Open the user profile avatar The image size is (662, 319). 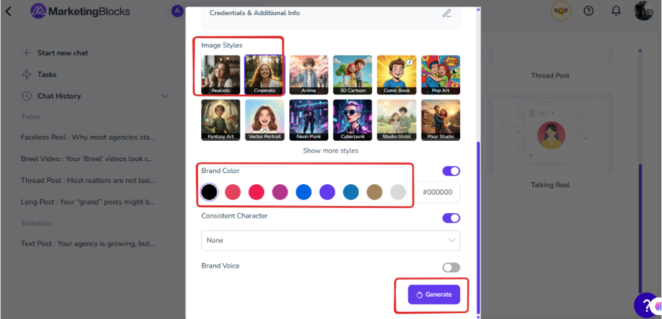coord(643,11)
